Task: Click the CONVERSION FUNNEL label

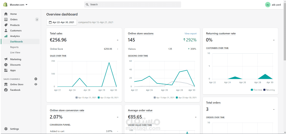Action: [x=60, y=125]
